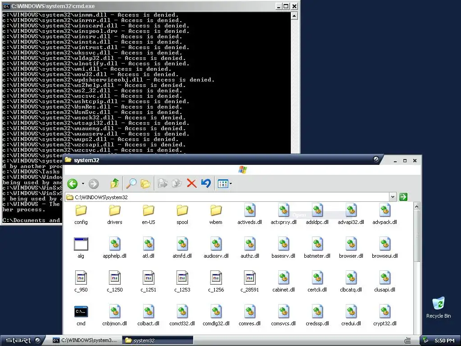Click the system32 title bar folder icon
The image size is (461, 346).
(x=68, y=160)
